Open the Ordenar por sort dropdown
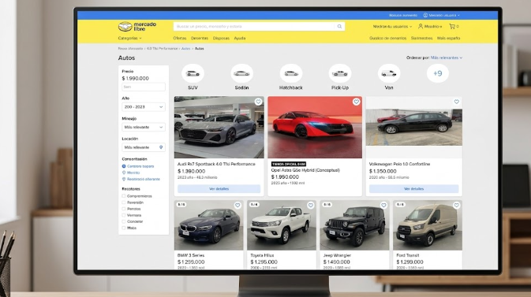The width and height of the screenshot is (531, 297). (x=446, y=58)
